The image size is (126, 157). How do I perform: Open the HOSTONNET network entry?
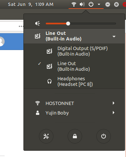click(x=74, y=103)
